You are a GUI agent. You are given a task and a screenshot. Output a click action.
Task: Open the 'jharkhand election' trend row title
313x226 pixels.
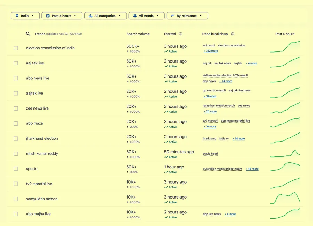(x=42, y=138)
